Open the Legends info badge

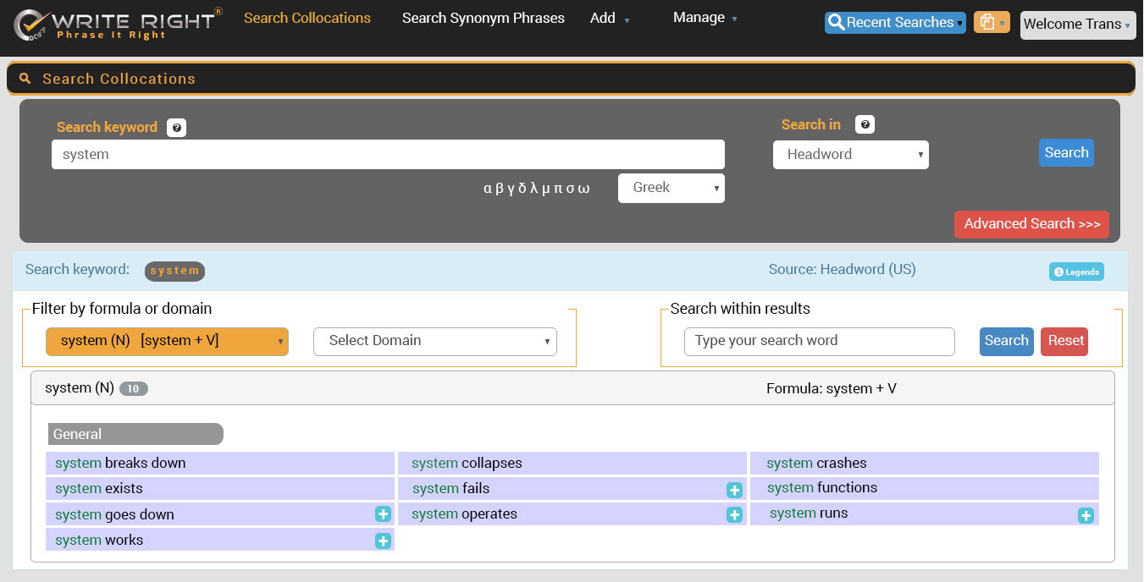[1076, 272]
